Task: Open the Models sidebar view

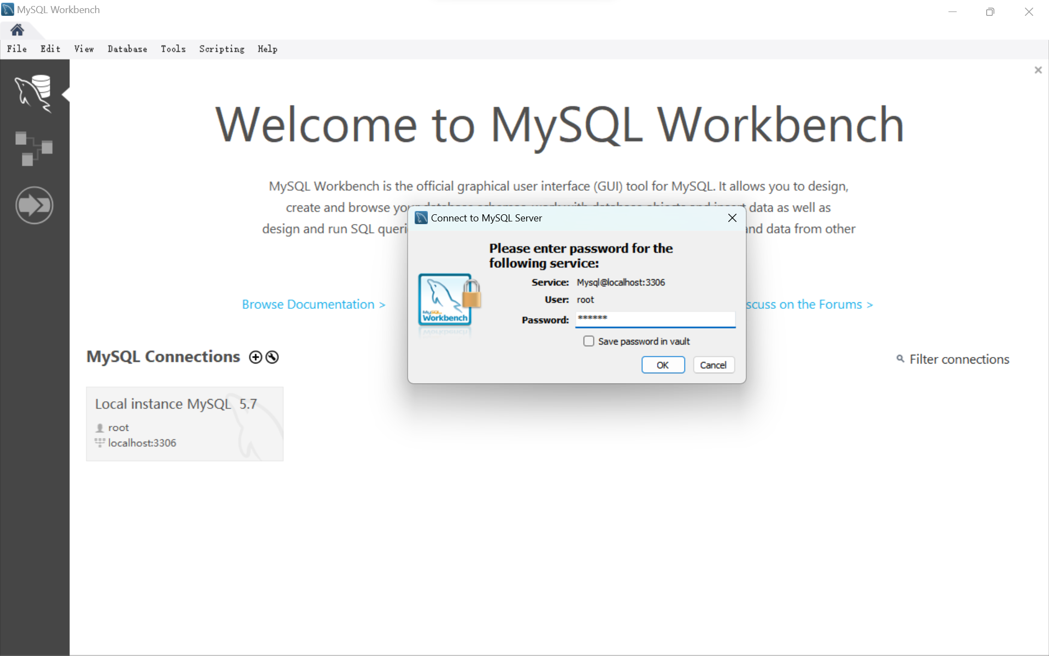Action: [34, 148]
